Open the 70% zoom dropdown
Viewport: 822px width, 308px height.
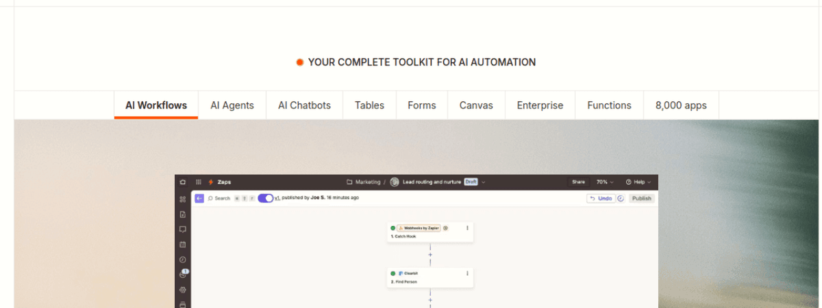[605, 182]
